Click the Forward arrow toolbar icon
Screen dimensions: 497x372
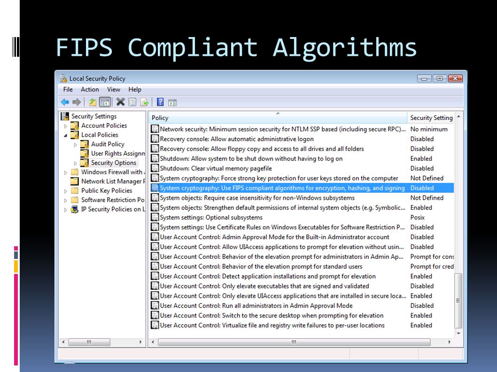point(77,102)
